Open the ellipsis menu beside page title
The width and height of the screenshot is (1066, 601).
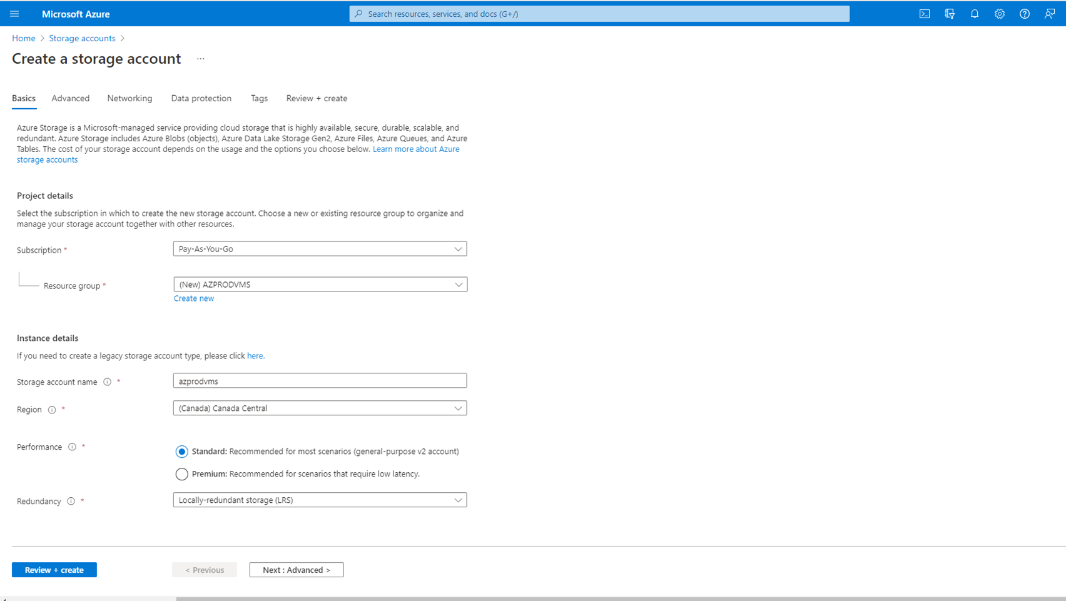[201, 59]
